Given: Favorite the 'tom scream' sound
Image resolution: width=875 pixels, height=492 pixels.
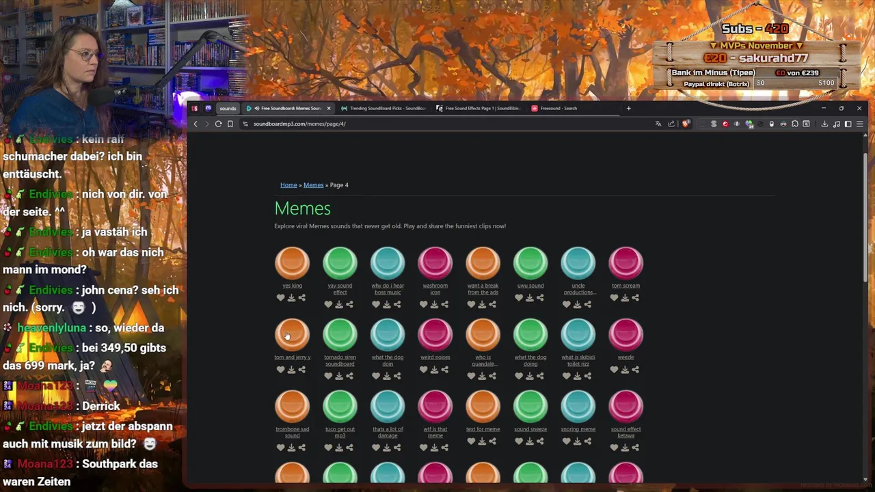Looking at the screenshot, I should click(614, 298).
